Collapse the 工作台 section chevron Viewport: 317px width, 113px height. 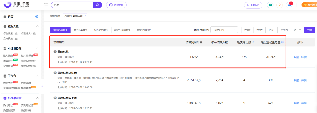[37, 76]
